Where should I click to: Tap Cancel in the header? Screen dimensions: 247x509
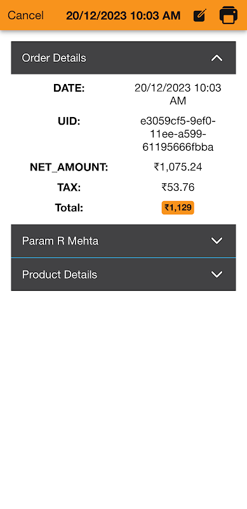[25, 15]
